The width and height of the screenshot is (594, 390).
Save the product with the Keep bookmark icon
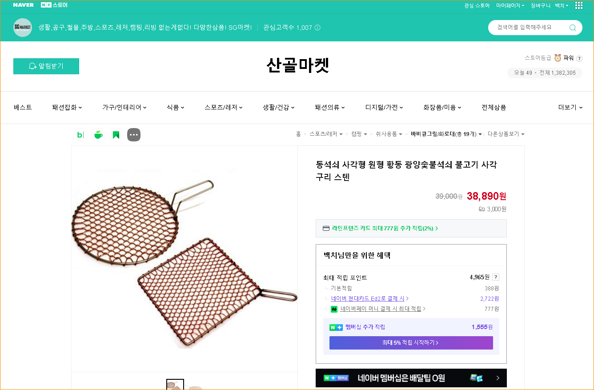(x=116, y=134)
